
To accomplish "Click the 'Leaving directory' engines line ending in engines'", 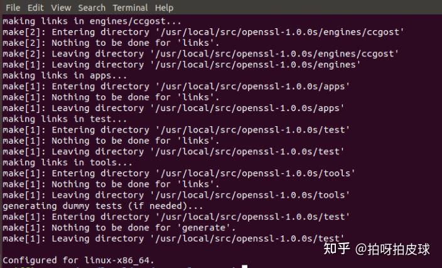I will (181, 65).
